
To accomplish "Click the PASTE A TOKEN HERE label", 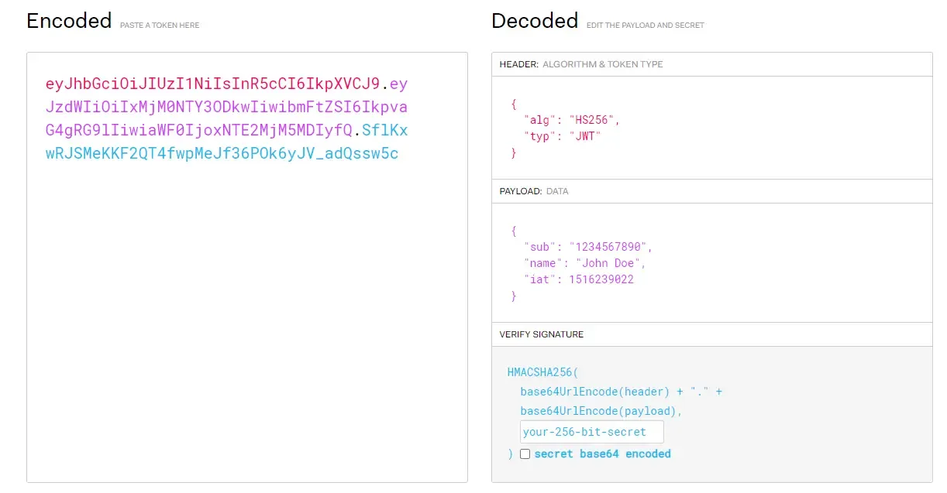I will (x=159, y=25).
